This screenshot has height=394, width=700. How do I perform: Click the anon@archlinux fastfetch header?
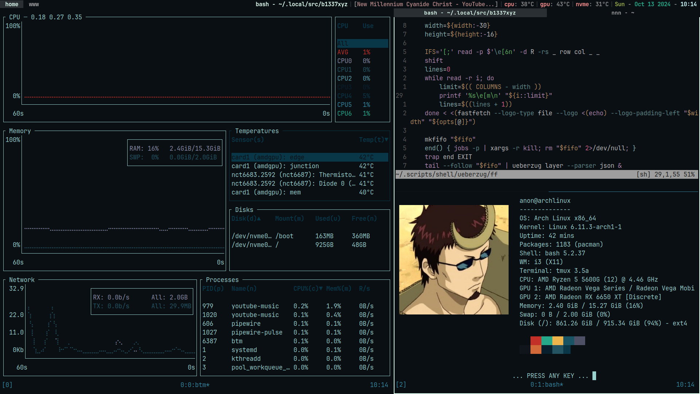click(x=545, y=201)
